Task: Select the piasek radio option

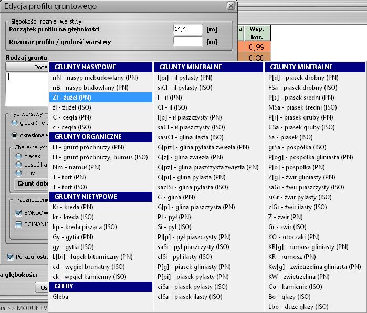Action: [19, 156]
